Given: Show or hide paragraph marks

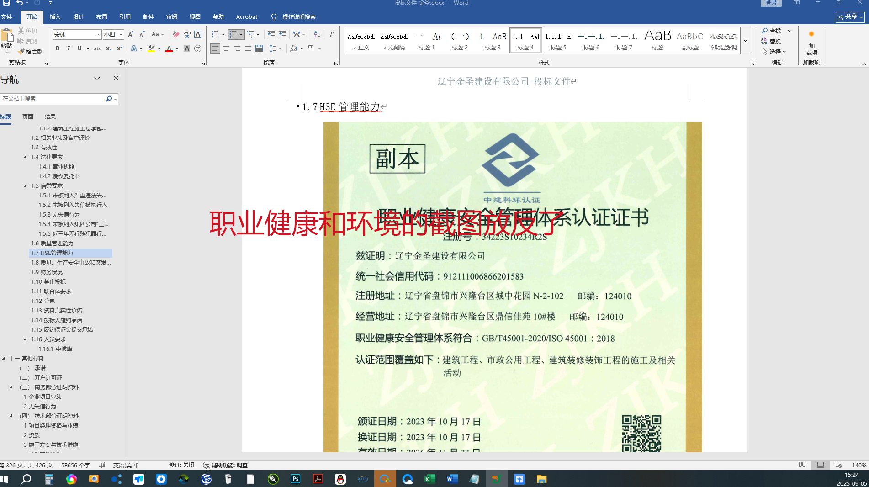Looking at the screenshot, I should tap(331, 34).
